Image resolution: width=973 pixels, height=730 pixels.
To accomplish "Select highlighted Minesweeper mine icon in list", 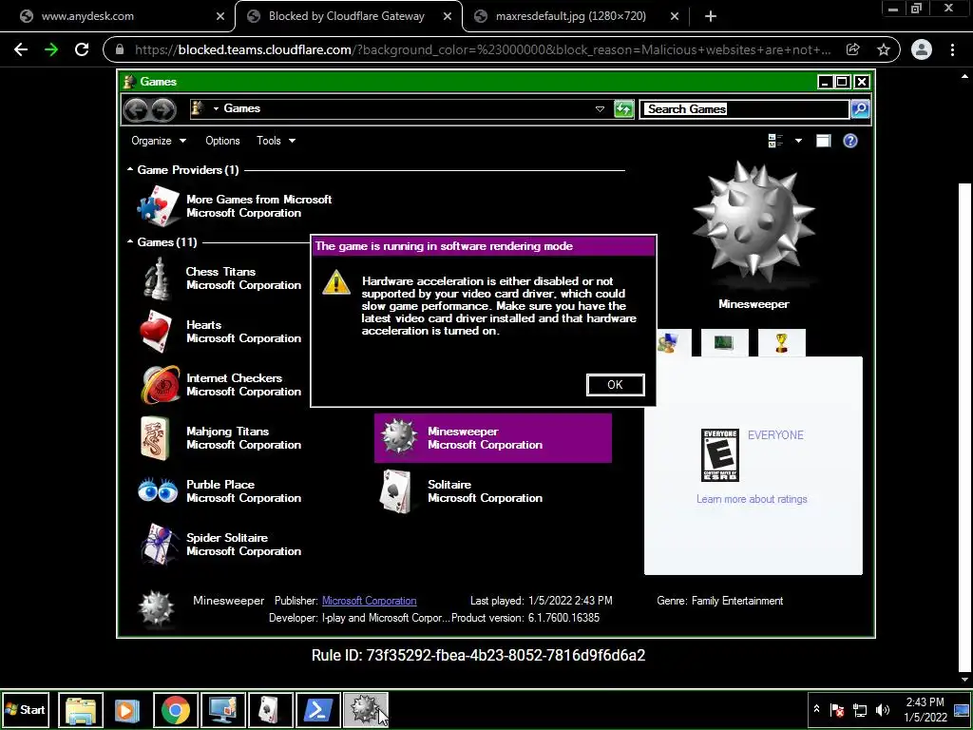I will tap(398, 437).
